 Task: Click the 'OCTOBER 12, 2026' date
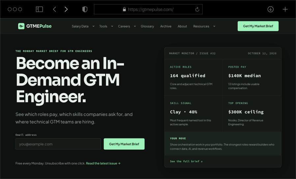tap(262, 54)
